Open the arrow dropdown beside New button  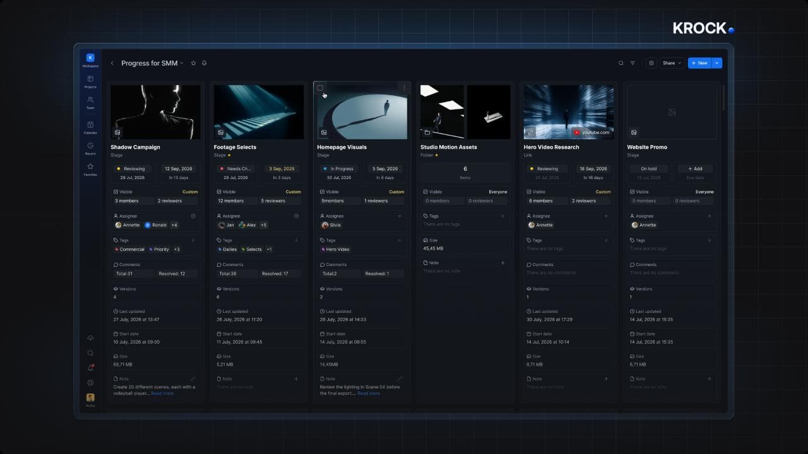point(717,63)
